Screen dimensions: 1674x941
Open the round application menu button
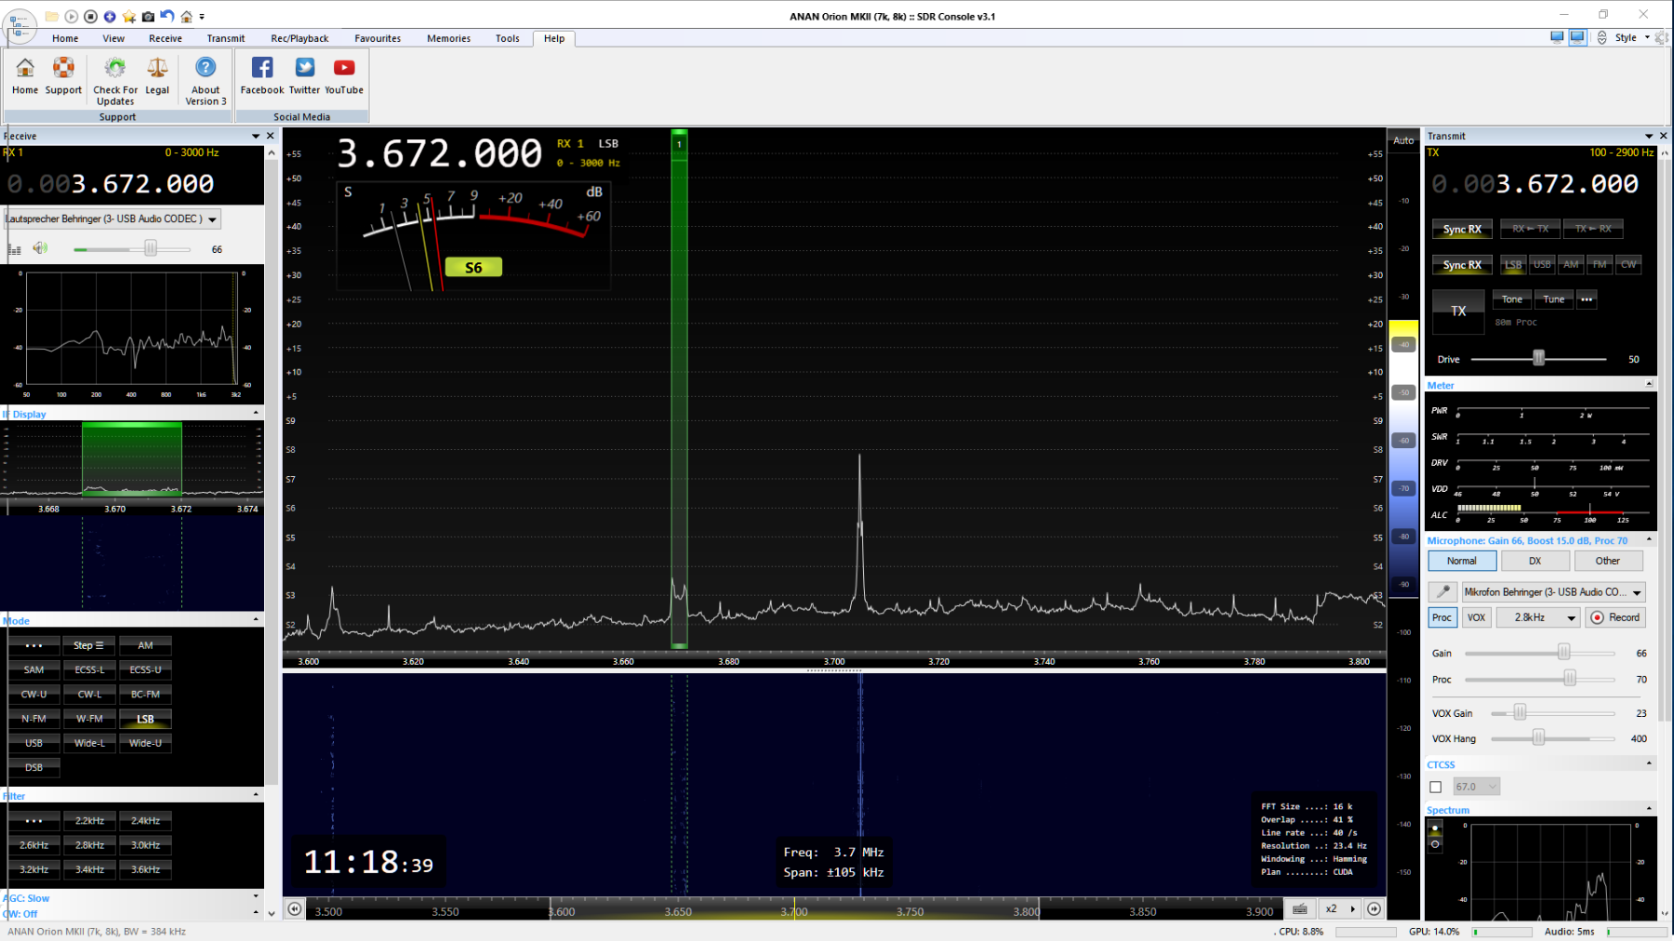[20, 24]
